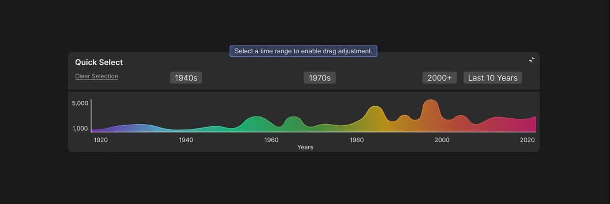This screenshot has width=610, height=204.
Task: Click the 1940 axis label
Action: coord(186,140)
